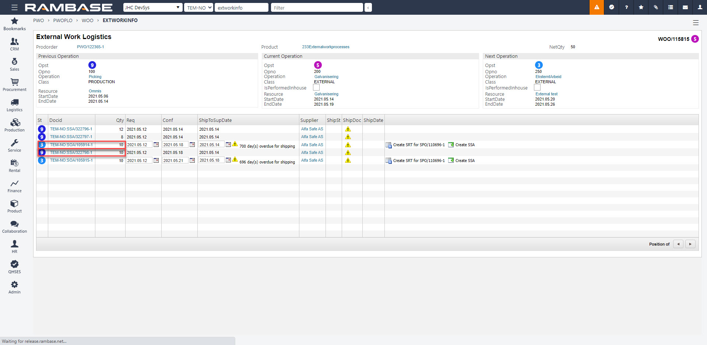Click Create SSA icon for SOA/105914-1

(451, 145)
